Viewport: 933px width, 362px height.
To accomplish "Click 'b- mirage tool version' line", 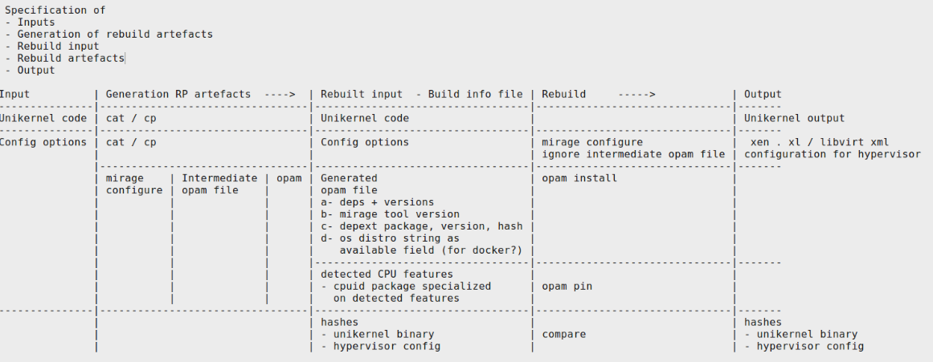I will (x=390, y=214).
